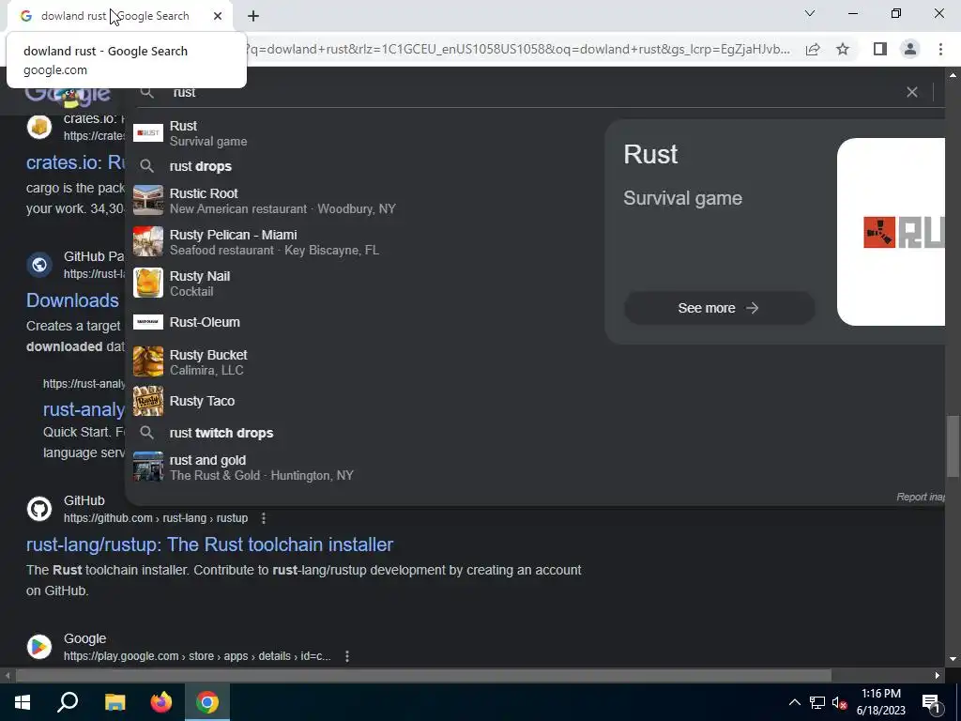The image size is (961, 721).
Task: Choose 'rust and gold' suggestion
Action: coord(363,468)
